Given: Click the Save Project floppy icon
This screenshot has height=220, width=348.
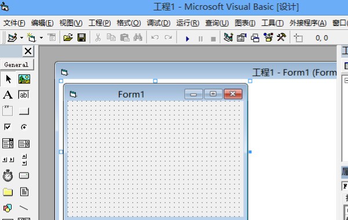Looking at the screenshot, I should (82, 38).
